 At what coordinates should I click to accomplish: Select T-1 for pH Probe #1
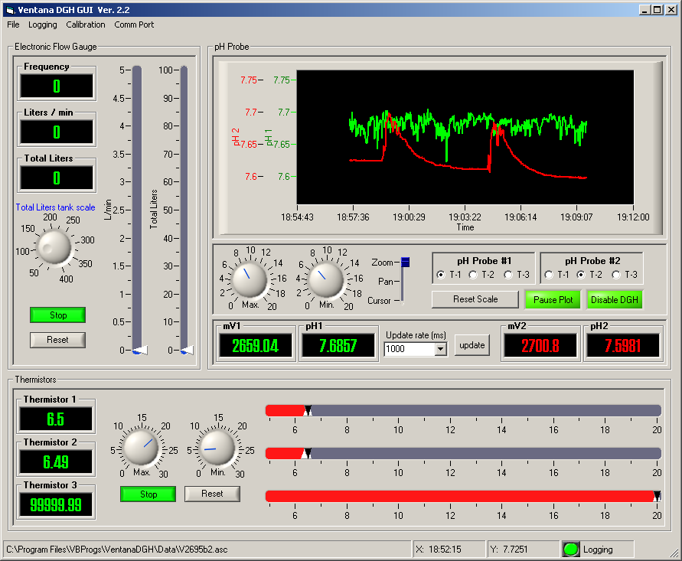tap(441, 275)
